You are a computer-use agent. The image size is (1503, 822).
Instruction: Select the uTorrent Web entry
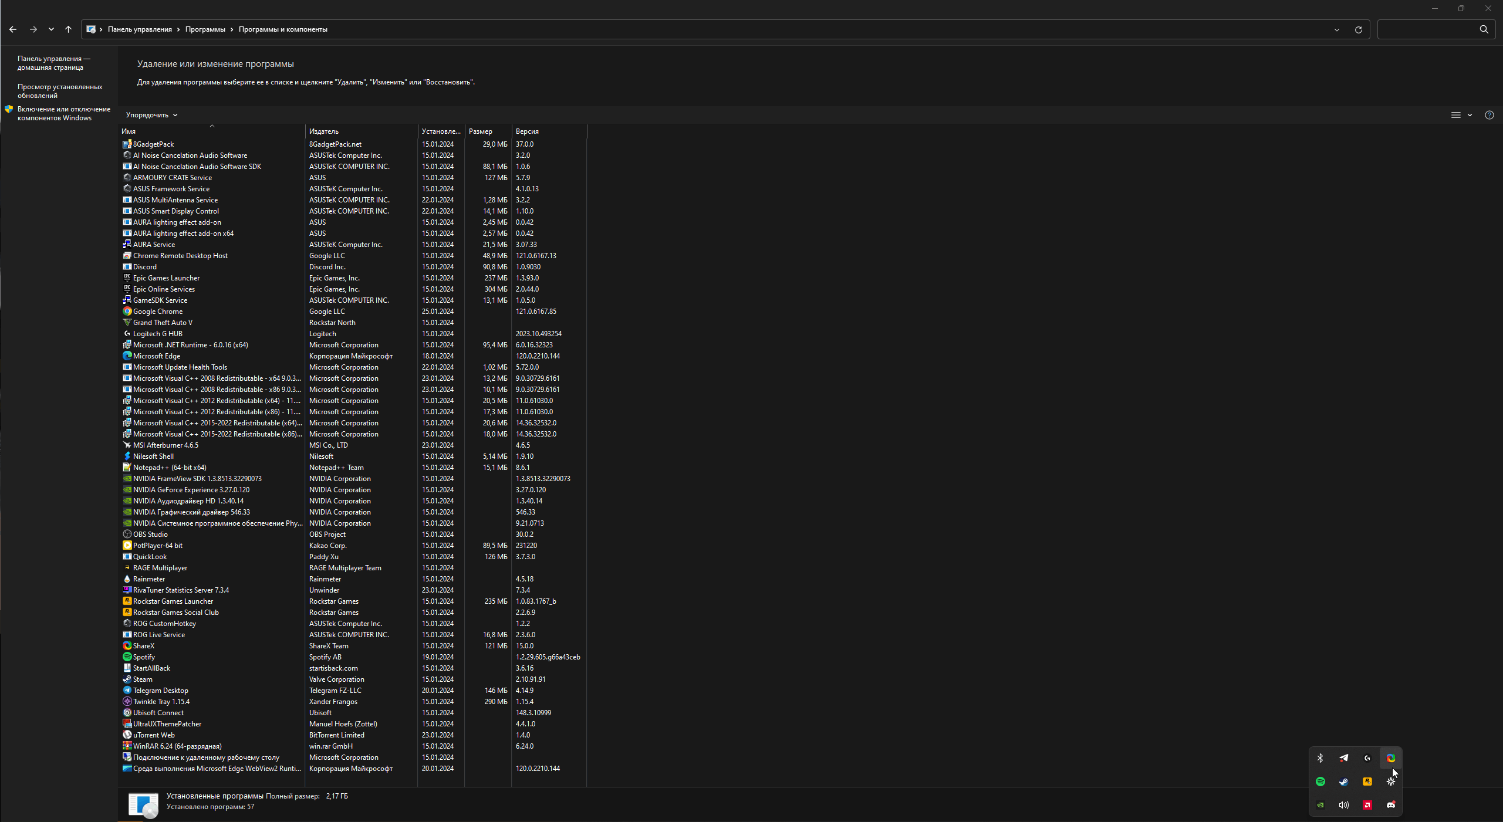[353, 735]
